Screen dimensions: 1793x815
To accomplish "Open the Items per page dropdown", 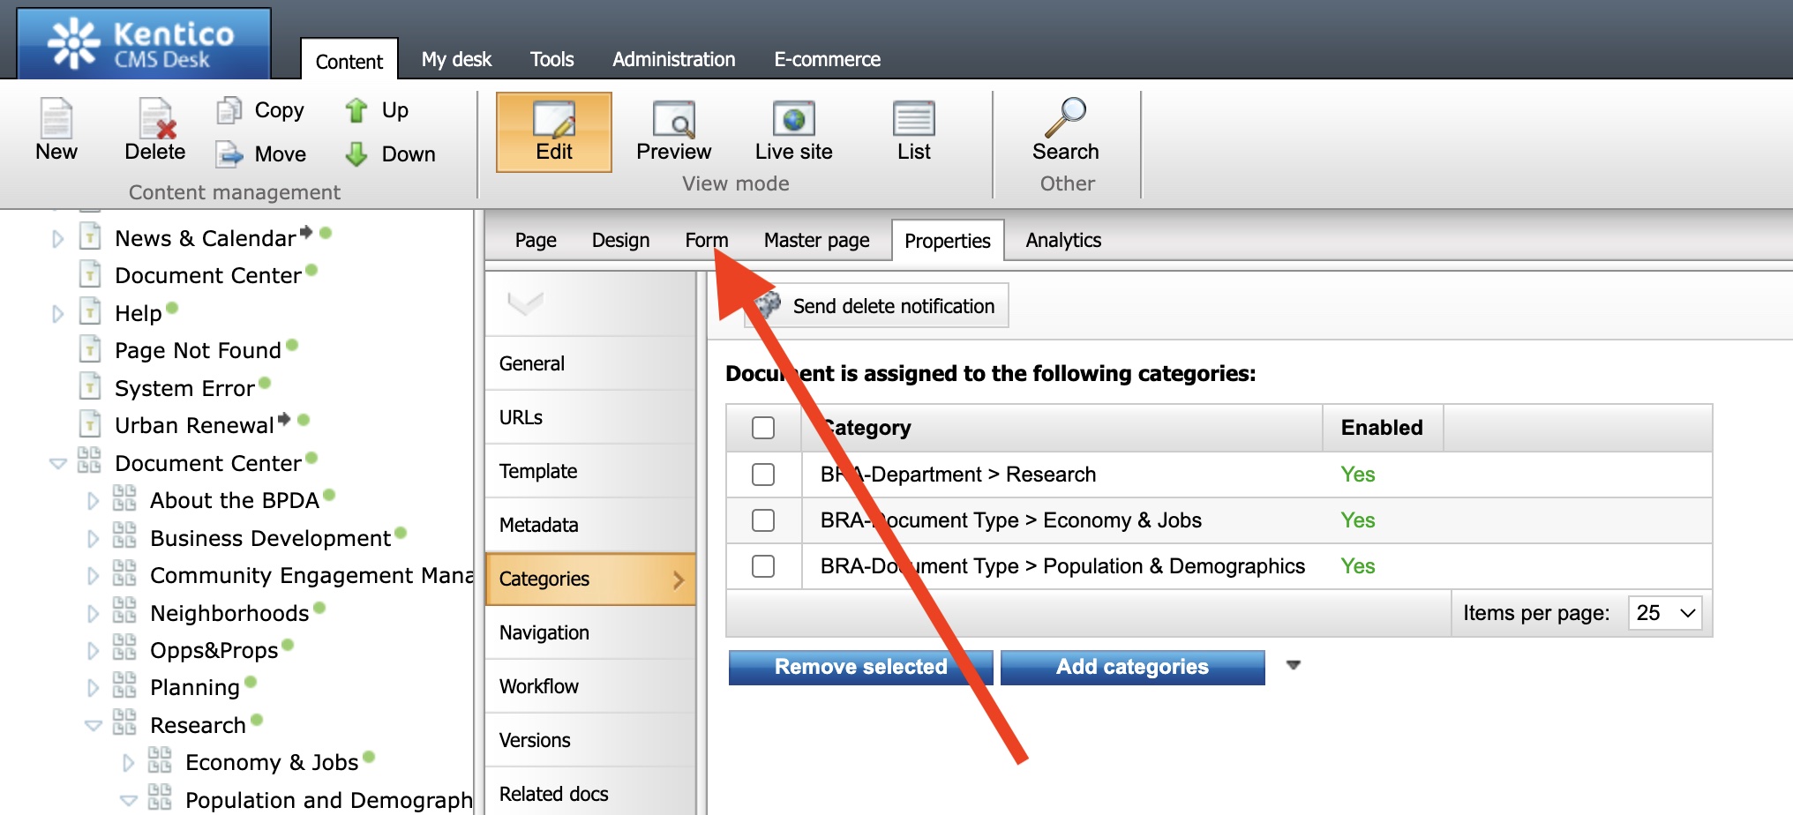I will pyautogui.click(x=1665, y=613).
